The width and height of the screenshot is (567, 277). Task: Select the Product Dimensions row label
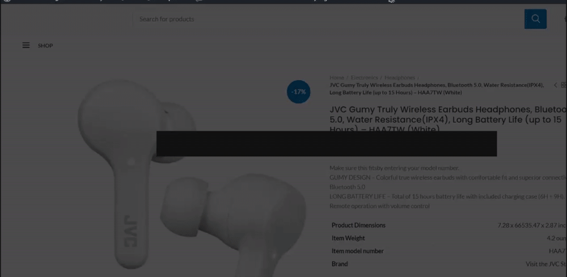[358, 225]
